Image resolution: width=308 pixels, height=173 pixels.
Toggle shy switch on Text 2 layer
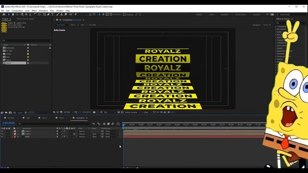[x=57, y=134]
